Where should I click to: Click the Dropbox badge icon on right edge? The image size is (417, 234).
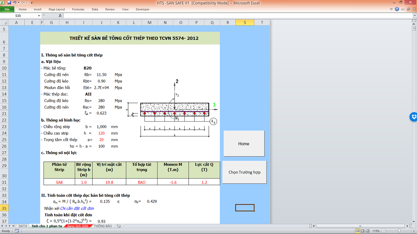pos(414,117)
